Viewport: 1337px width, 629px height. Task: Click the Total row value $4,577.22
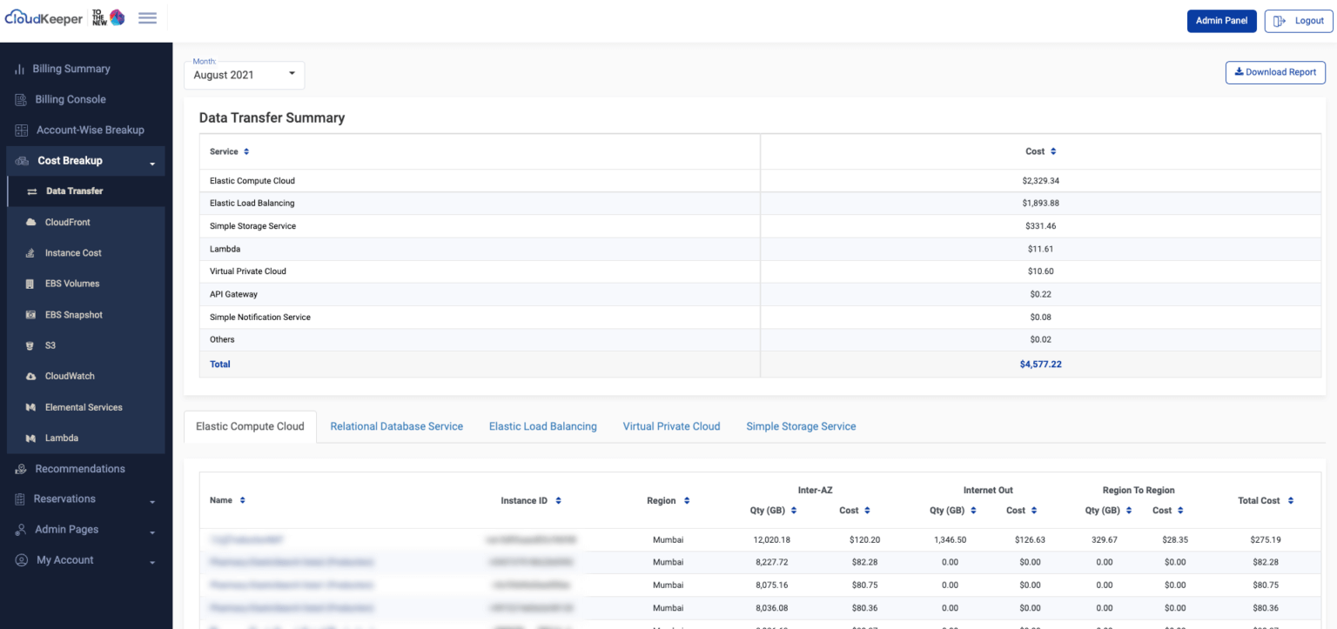1040,364
